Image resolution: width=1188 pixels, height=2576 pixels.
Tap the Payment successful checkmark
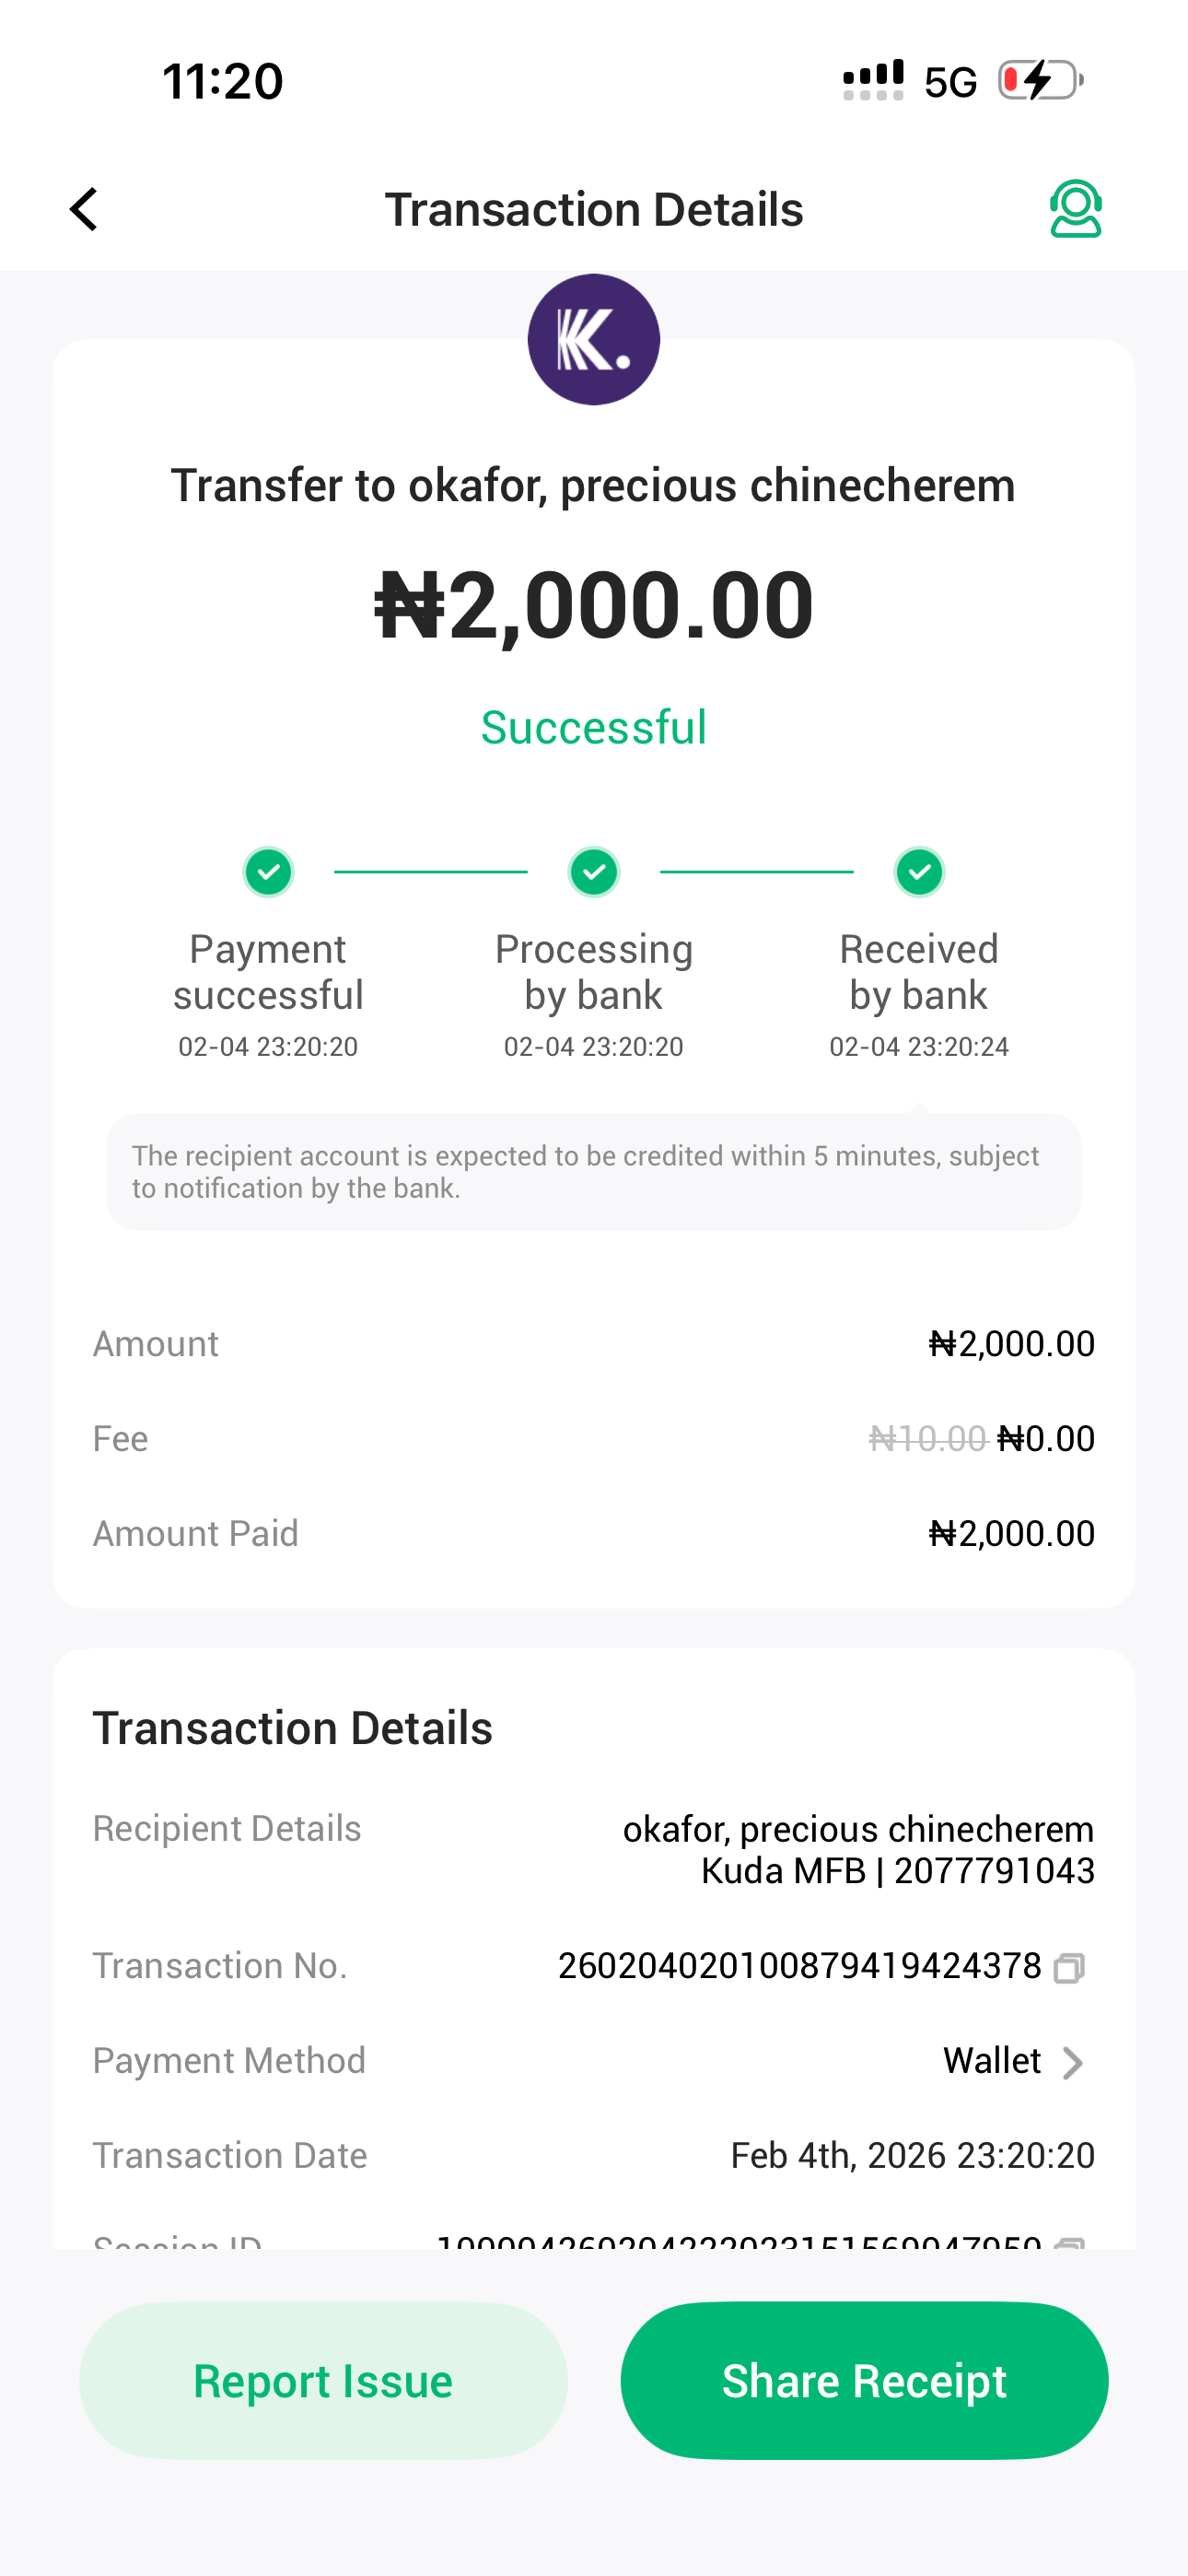(x=268, y=872)
